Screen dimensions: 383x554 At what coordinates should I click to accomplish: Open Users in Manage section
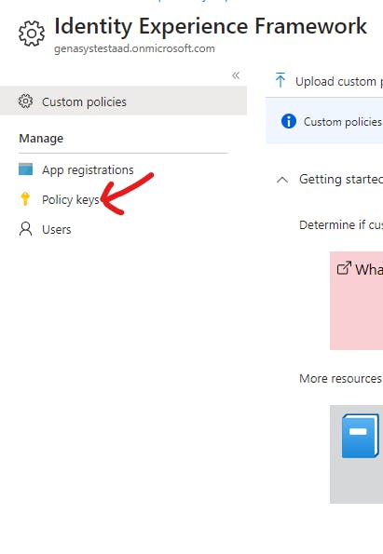tap(57, 230)
